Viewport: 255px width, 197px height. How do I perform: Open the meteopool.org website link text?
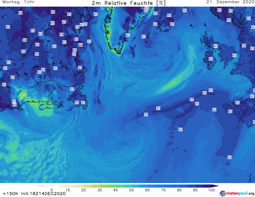[x=240, y=194]
